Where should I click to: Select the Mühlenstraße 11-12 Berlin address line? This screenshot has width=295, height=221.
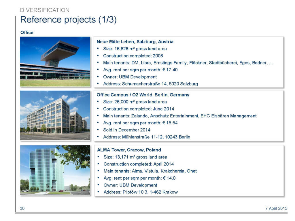(147, 137)
